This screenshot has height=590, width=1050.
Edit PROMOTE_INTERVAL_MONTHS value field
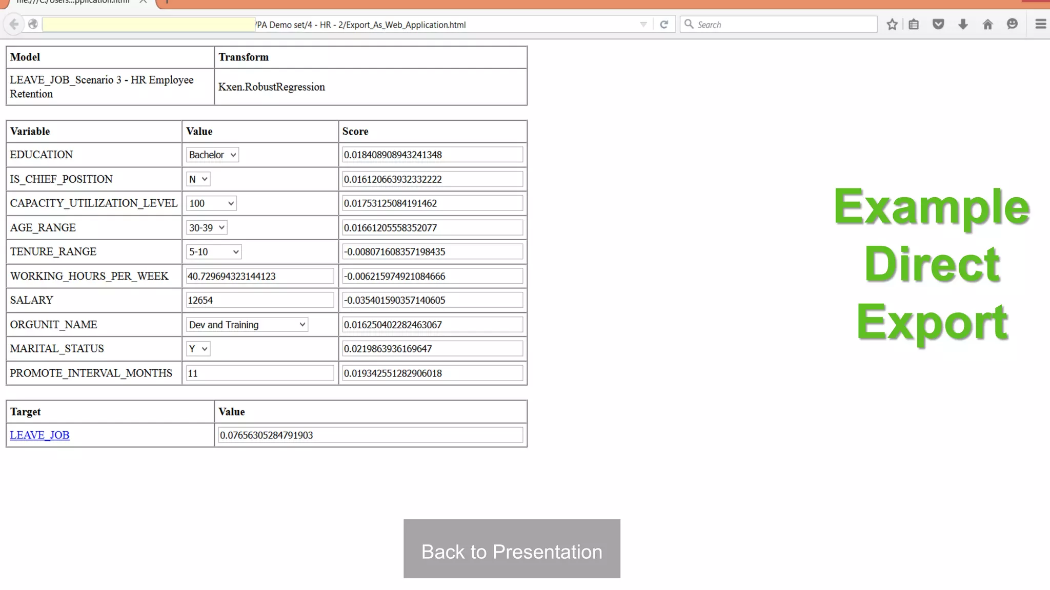pos(260,373)
